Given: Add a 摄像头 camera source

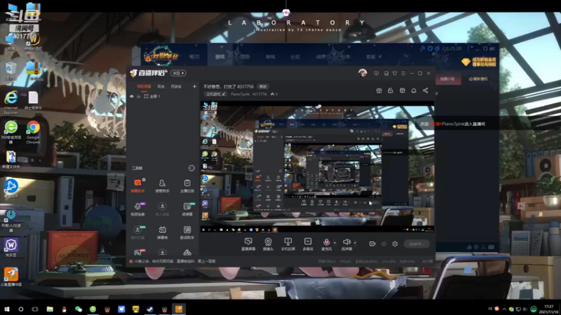Looking at the screenshot, I should click(x=268, y=244).
